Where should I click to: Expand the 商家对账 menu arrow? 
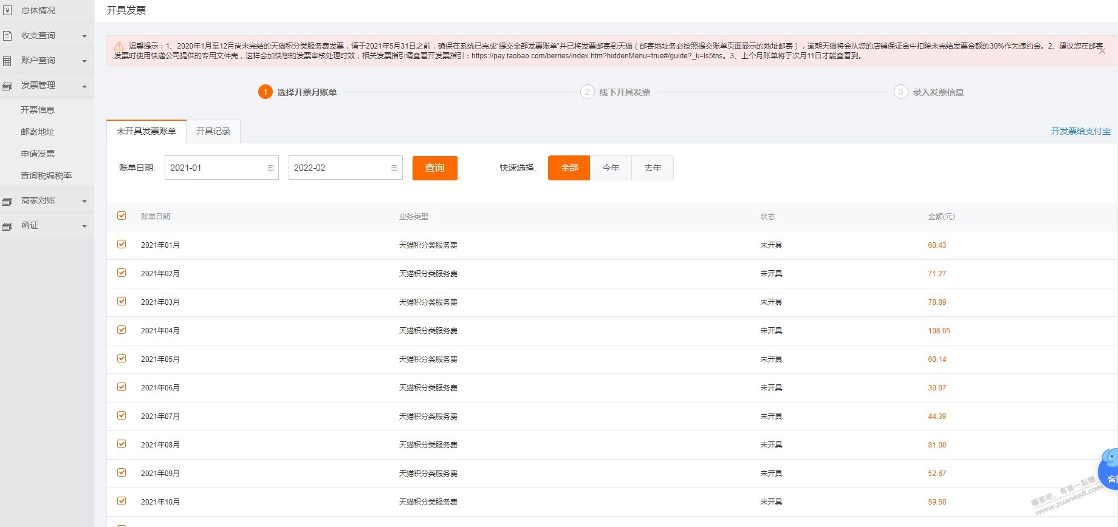click(x=84, y=201)
